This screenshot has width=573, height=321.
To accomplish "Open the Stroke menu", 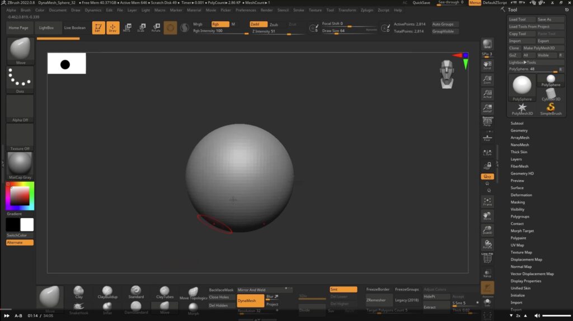I will click(299, 10).
